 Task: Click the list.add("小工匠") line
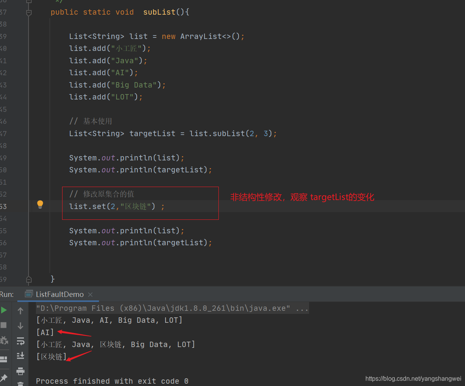point(110,48)
